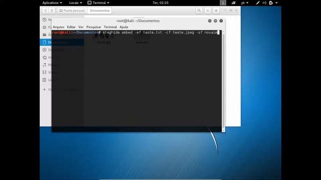This screenshot has width=321, height=180.
Task: Switch the file manager to grid view
Action: [216, 10]
